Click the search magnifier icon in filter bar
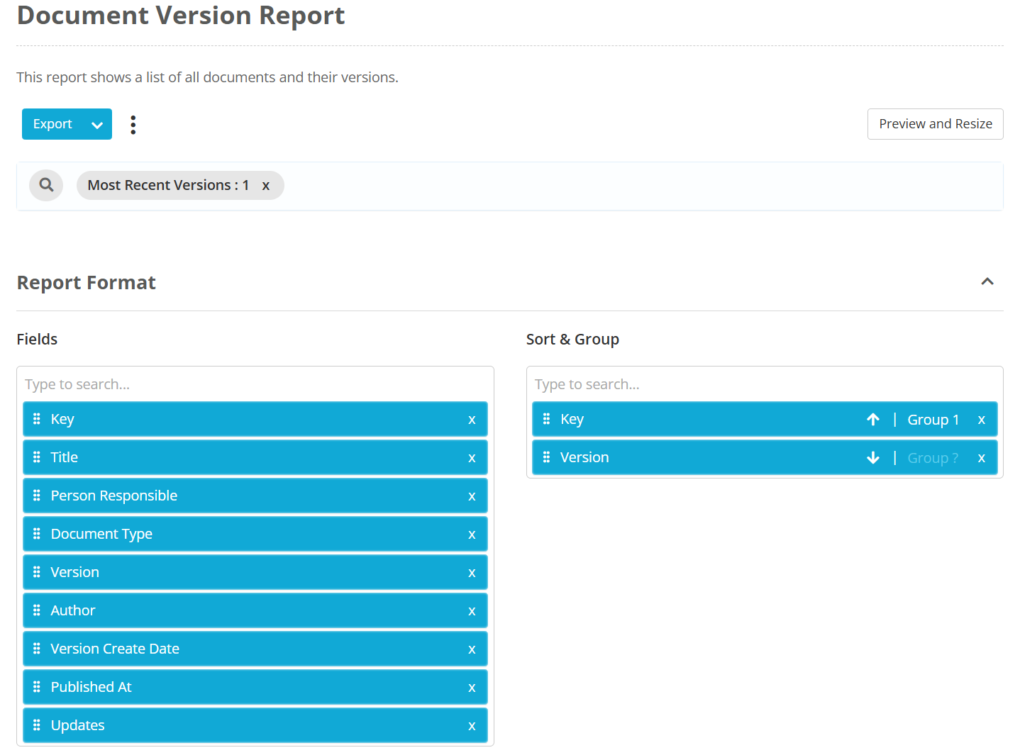 click(x=45, y=185)
